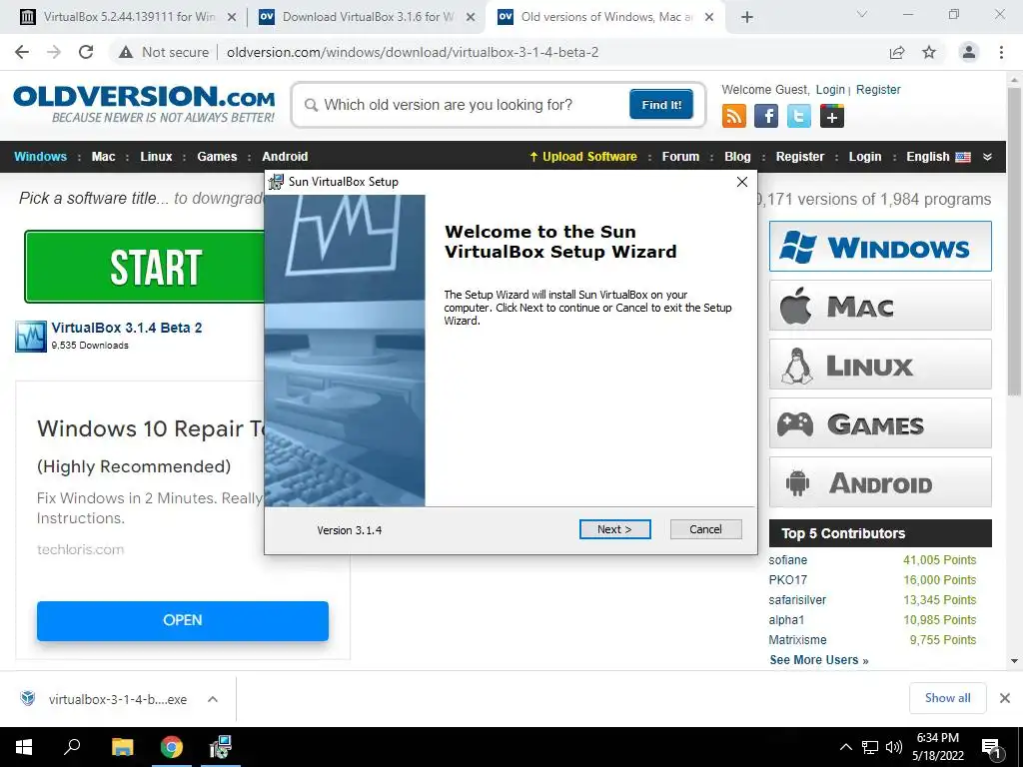
Task: Open contributor sofiane profile
Action: pos(787,559)
